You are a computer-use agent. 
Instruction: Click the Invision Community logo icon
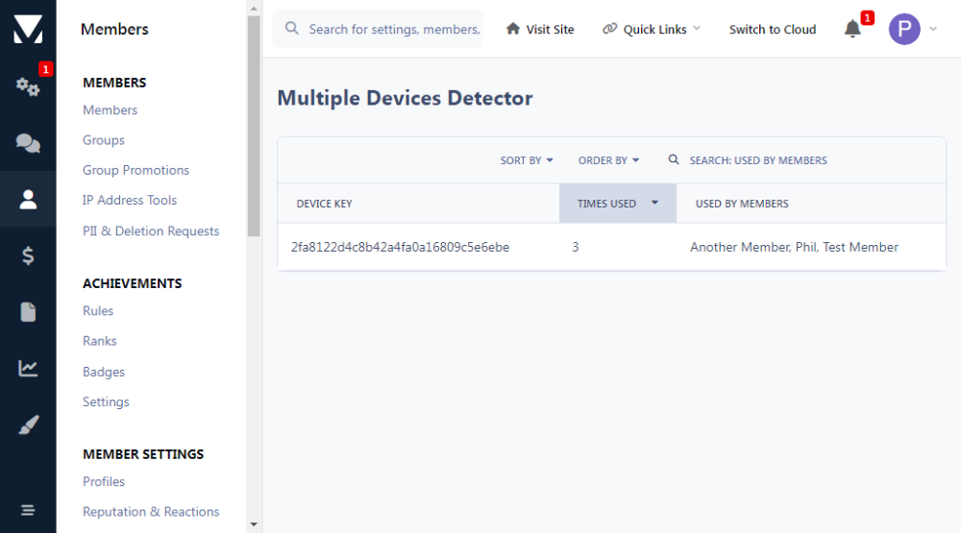[28, 29]
